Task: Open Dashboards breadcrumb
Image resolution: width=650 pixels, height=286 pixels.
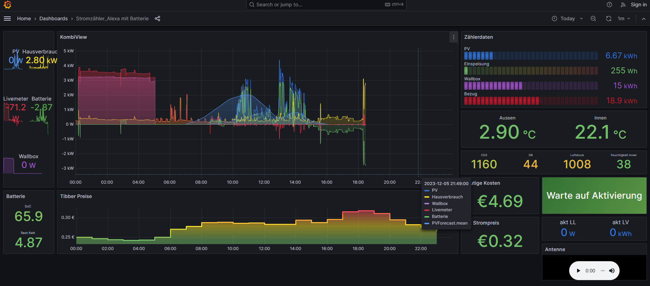Action: [54, 19]
